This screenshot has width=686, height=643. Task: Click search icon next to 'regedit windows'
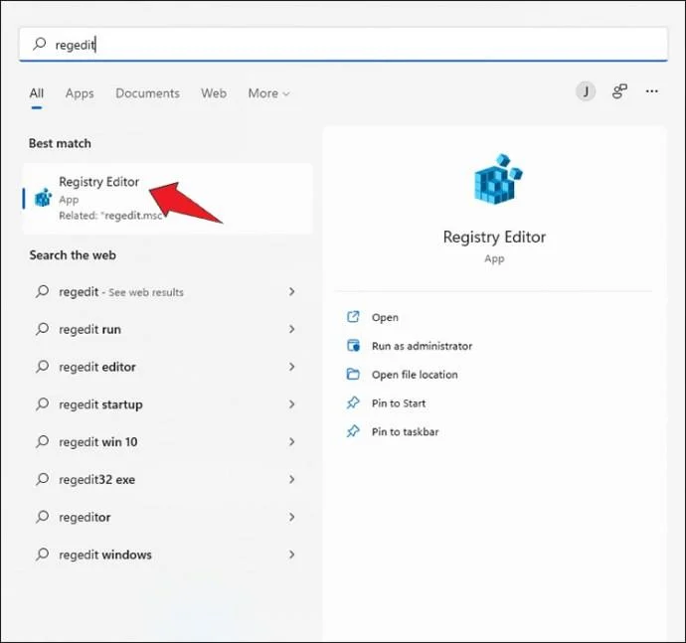42,555
